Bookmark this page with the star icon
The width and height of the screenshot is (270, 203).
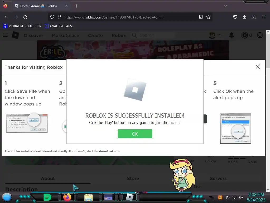click(208, 17)
